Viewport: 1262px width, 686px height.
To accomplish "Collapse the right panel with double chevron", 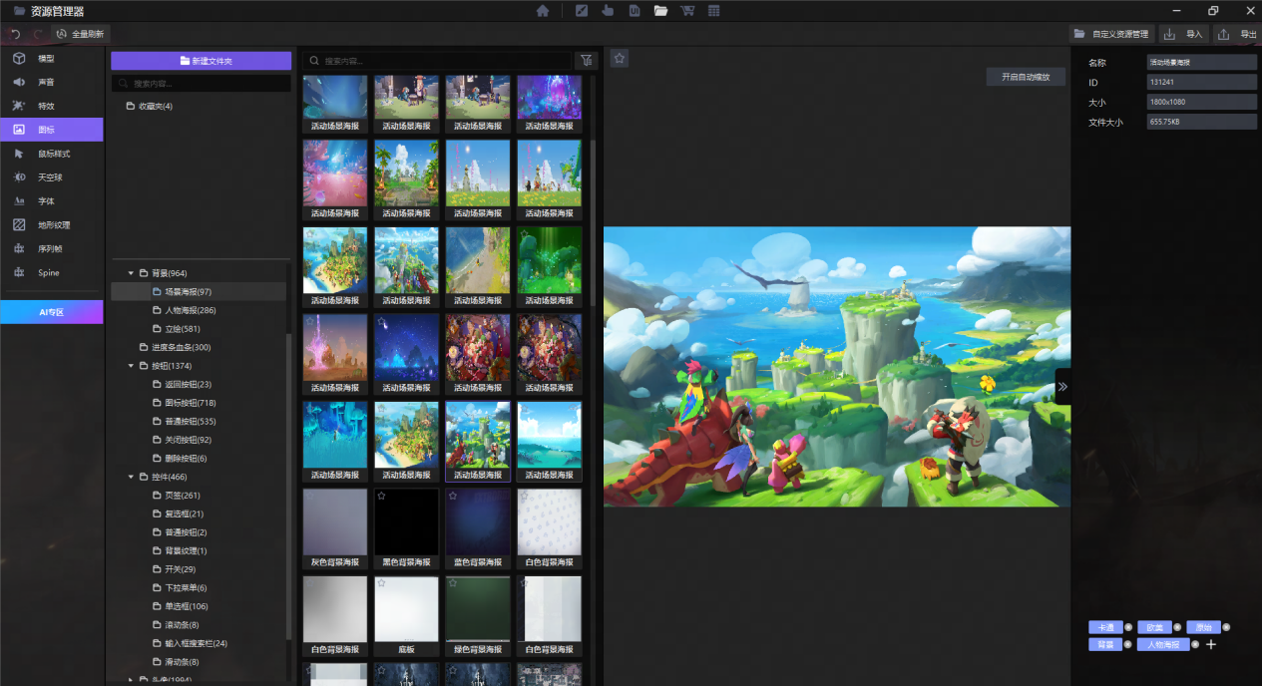I will click(x=1062, y=386).
